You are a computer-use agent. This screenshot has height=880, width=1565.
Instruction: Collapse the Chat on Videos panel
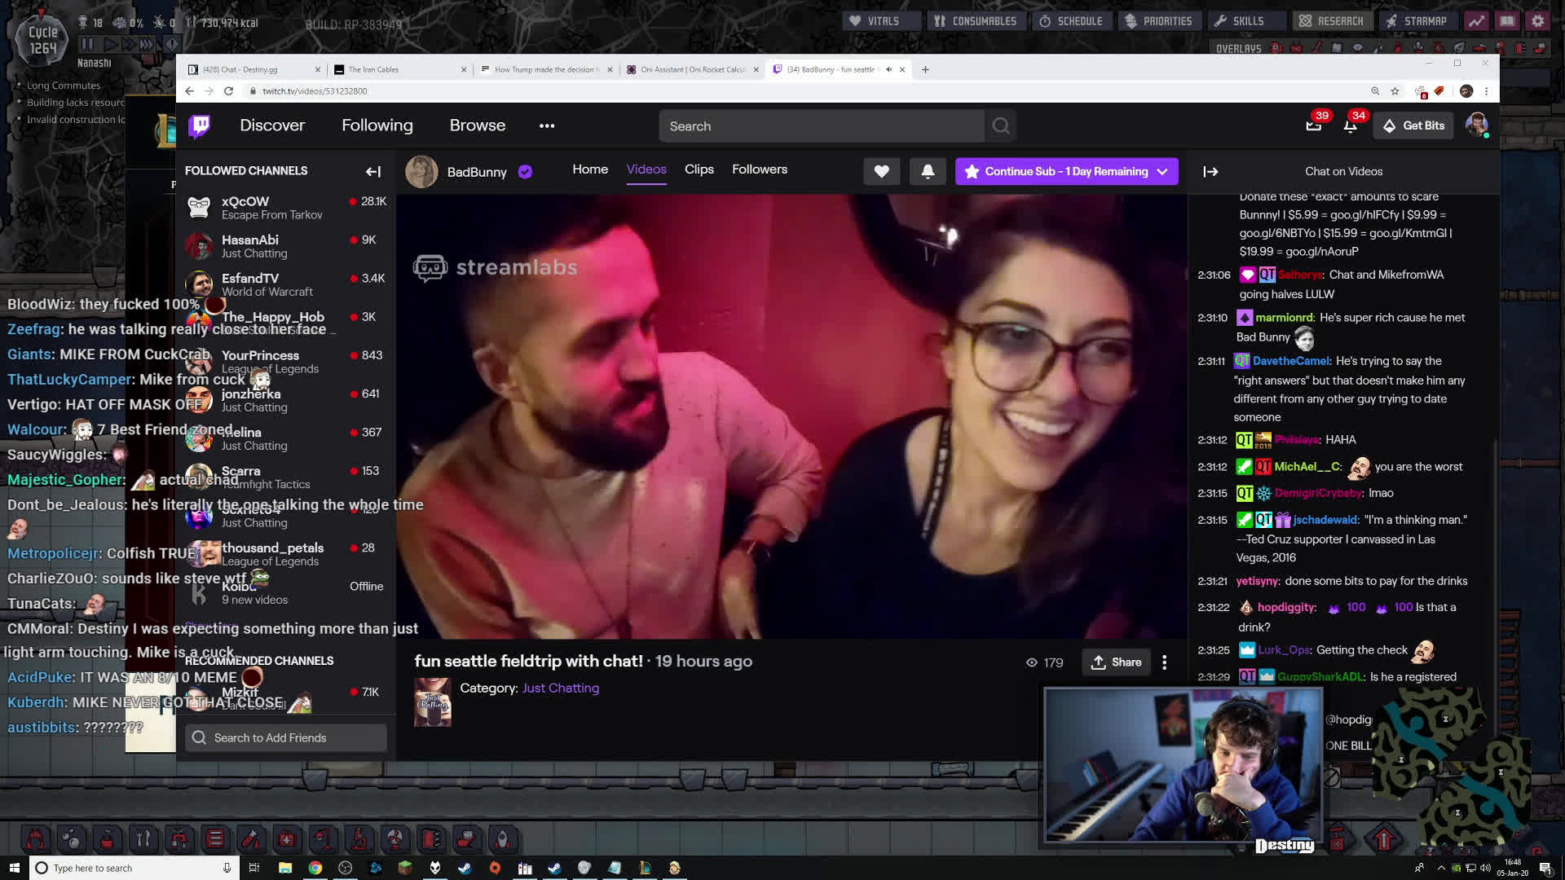tap(1210, 171)
